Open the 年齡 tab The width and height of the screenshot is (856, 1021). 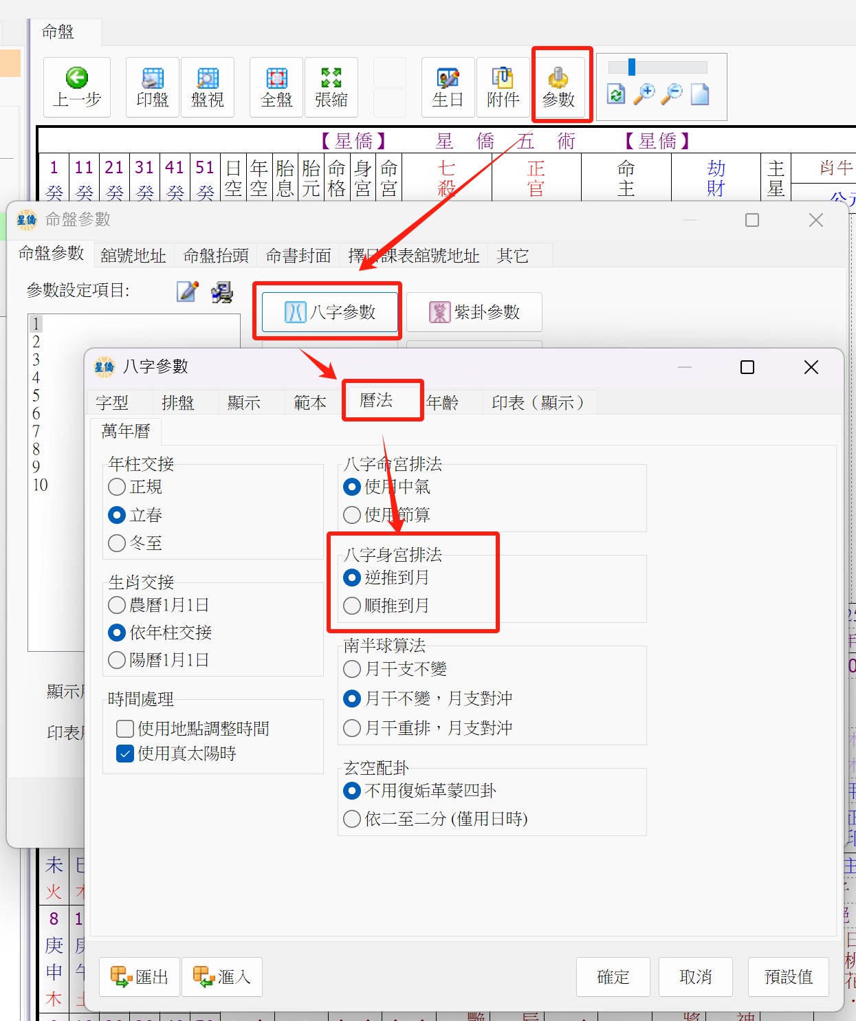click(x=442, y=402)
